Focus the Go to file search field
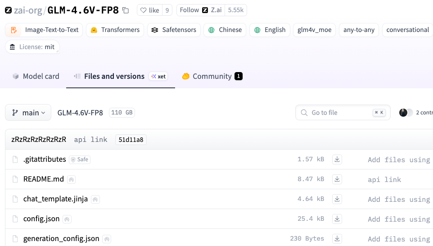Viewport: 433px width, 246px height. (x=343, y=113)
